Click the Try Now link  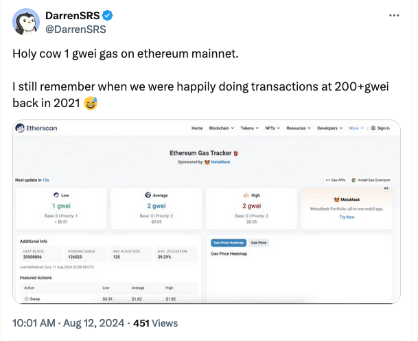point(347,217)
